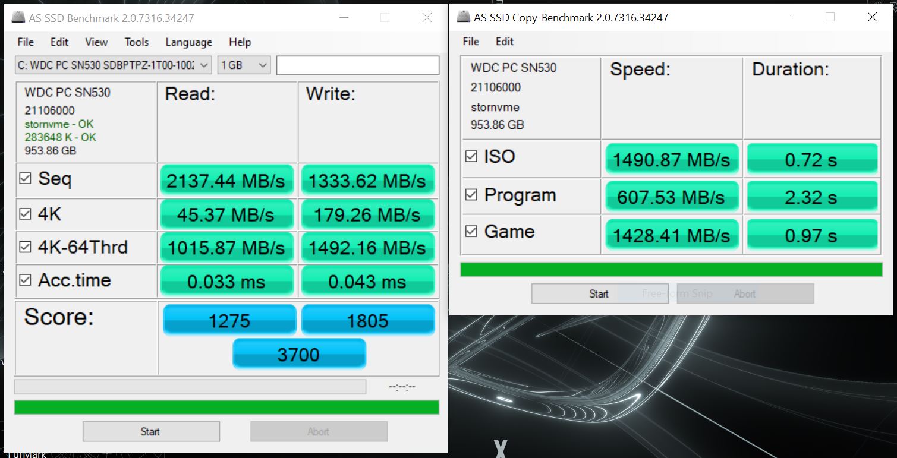Open File menu in Copy-Benchmark window
897x458 pixels.
[x=471, y=42]
